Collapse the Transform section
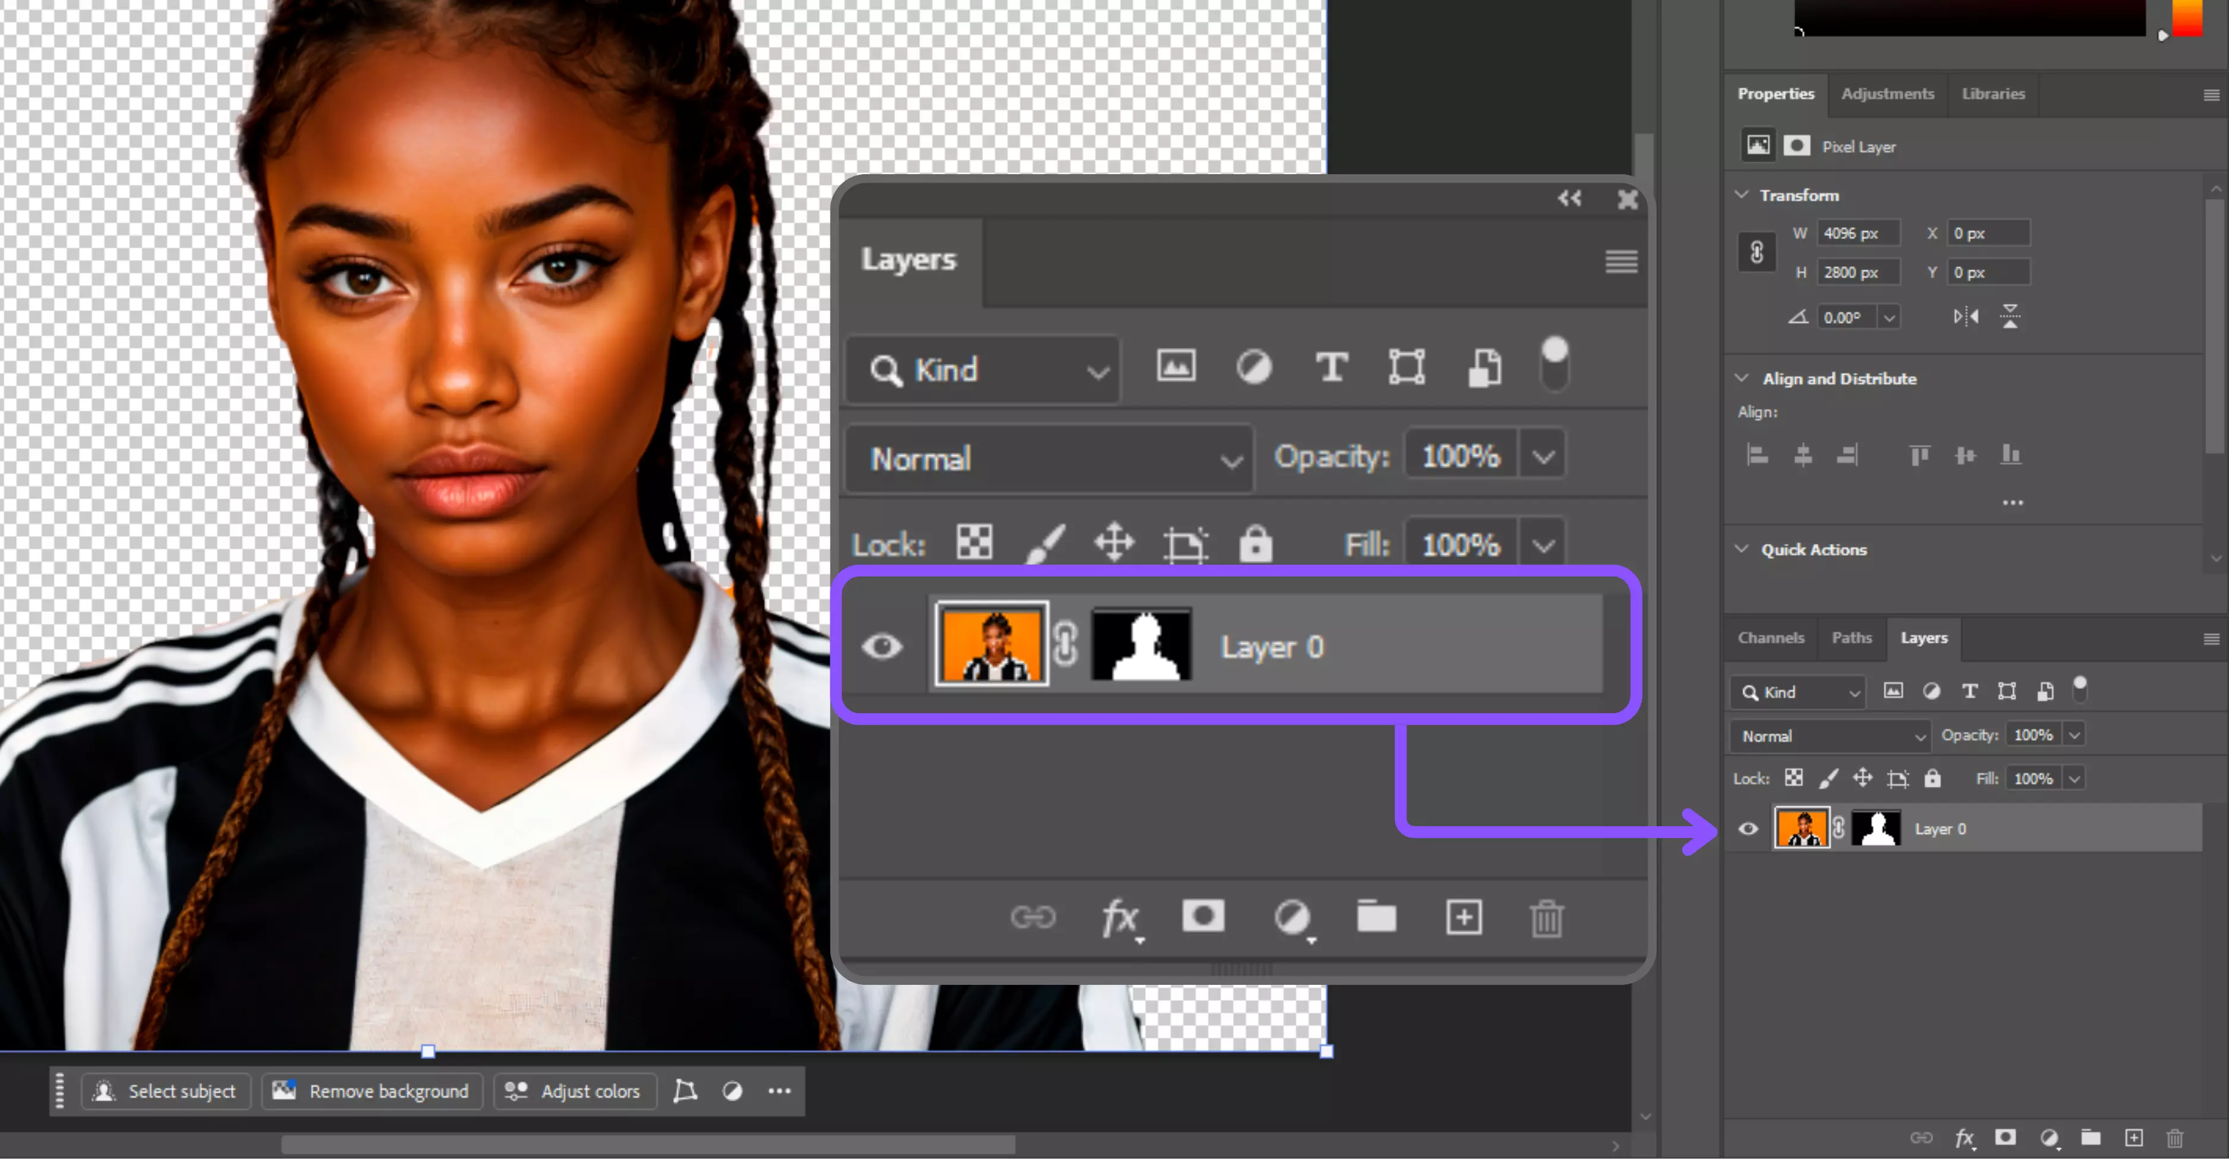 click(1742, 196)
